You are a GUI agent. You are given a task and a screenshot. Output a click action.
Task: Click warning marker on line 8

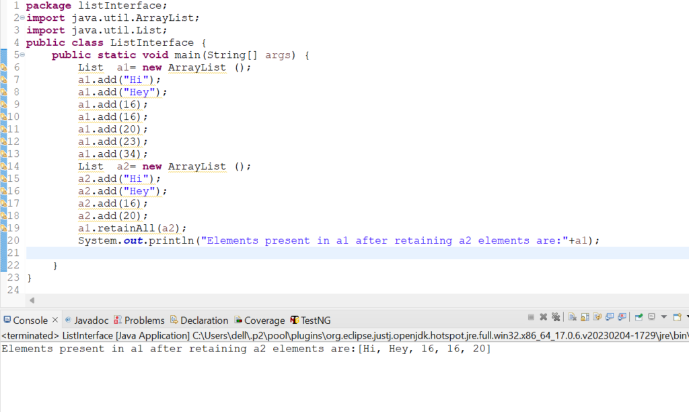click(3, 92)
